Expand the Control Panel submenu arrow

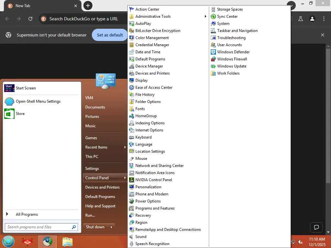coord(125,178)
